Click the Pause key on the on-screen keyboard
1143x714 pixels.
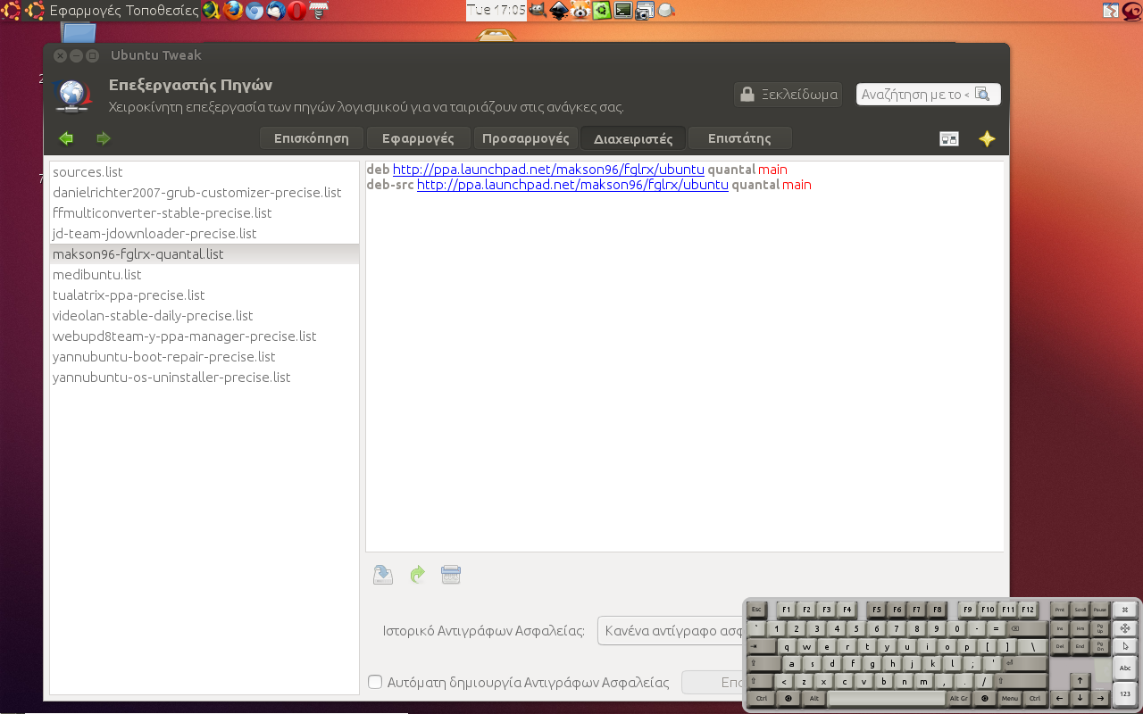tap(1100, 610)
